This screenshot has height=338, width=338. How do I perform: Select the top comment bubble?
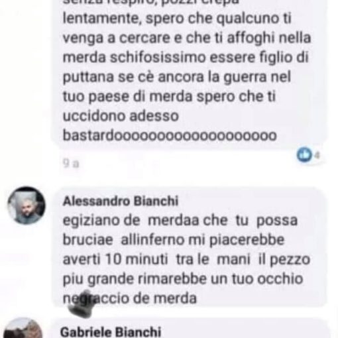pyautogui.click(x=189, y=73)
